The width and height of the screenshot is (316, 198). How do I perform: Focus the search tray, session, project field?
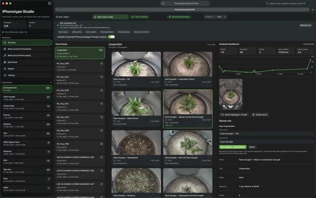(x=289, y=3)
